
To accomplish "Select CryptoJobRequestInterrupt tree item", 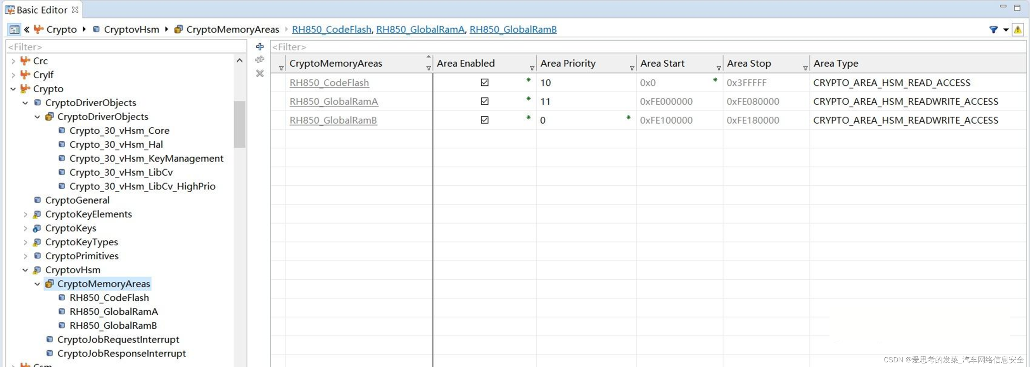I will (x=118, y=339).
